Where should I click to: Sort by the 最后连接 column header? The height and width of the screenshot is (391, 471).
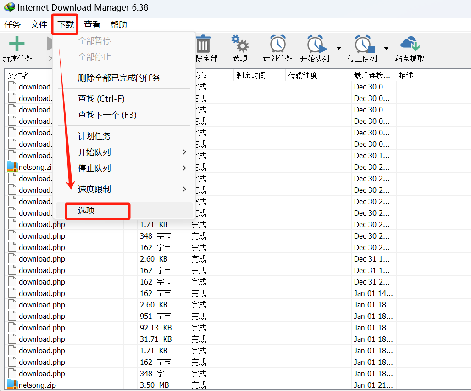(372, 75)
